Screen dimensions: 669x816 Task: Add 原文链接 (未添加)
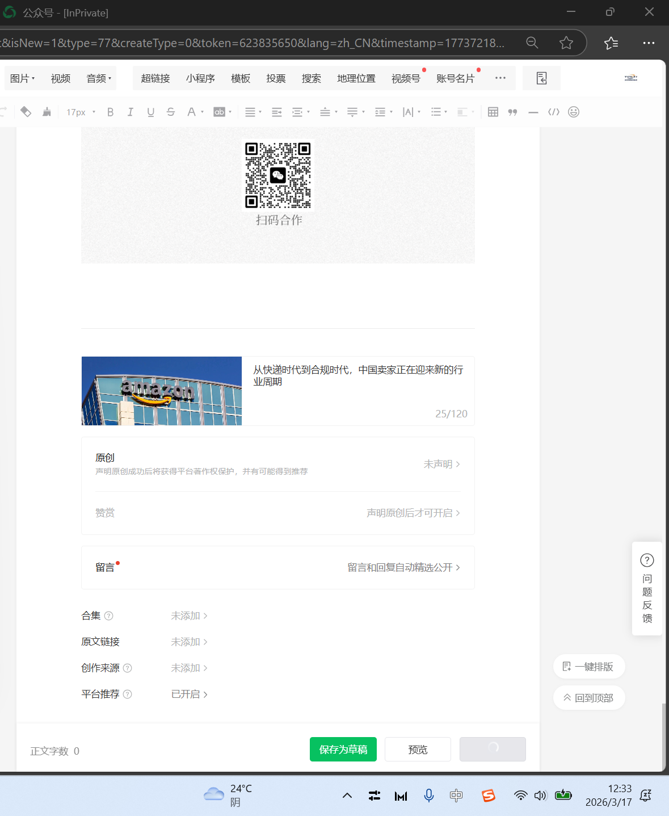189,642
